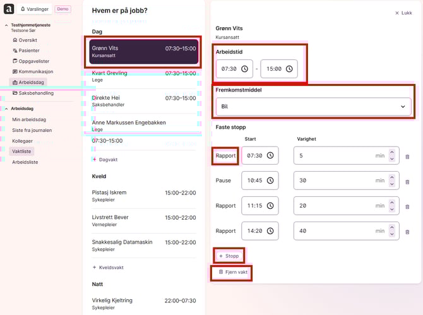Click the app logo in the top-left corner
Screen dimensions: 423x315
tap(8, 9)
